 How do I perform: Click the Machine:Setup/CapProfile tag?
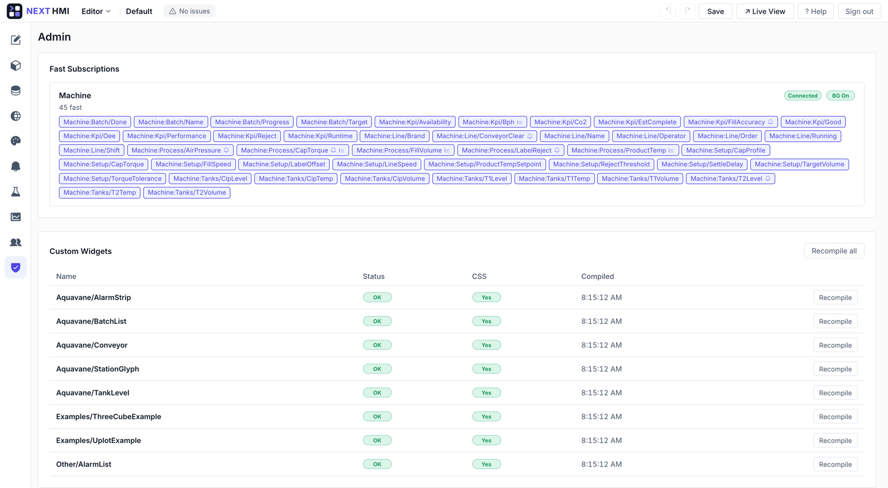coord(725,150)
